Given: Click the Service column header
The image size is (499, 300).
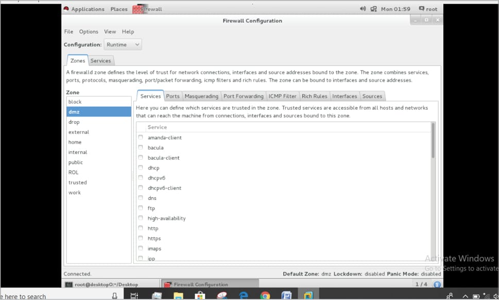Looking at the screenshot, I should coord(157,127).
